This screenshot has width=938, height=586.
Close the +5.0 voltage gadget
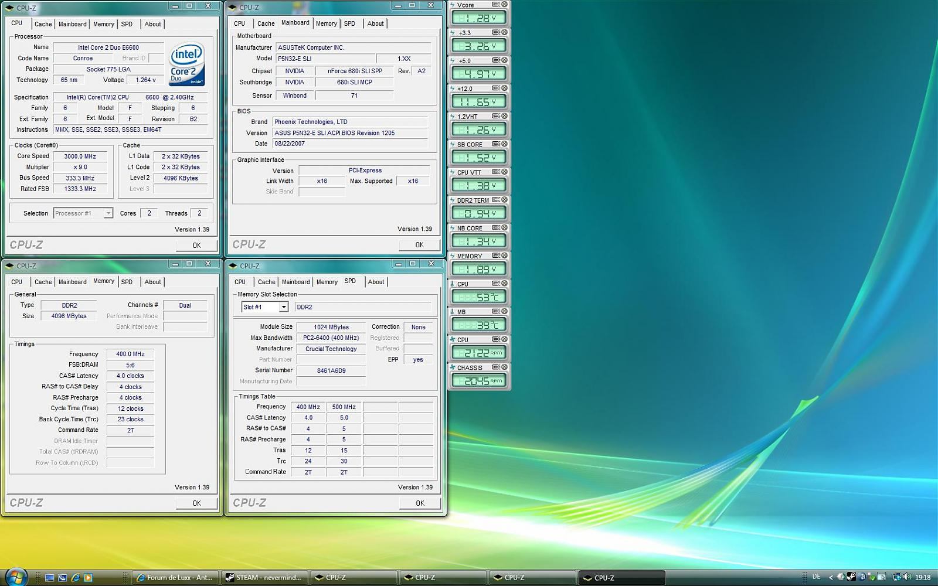pyautogui.click(x=504, y=60)
